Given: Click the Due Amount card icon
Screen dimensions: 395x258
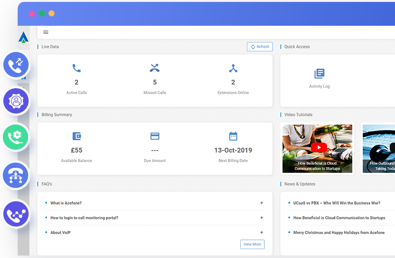Looking at the screenshot, I should tap(155, 136).
